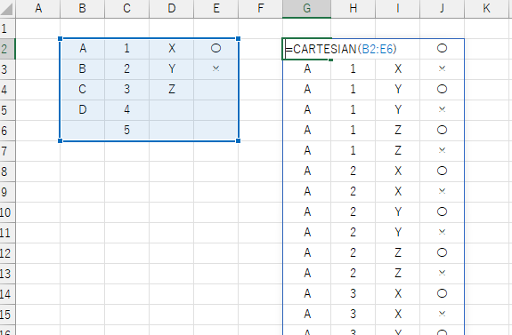Select row 5 header
The image size is (512, 335).
point(7,110)
